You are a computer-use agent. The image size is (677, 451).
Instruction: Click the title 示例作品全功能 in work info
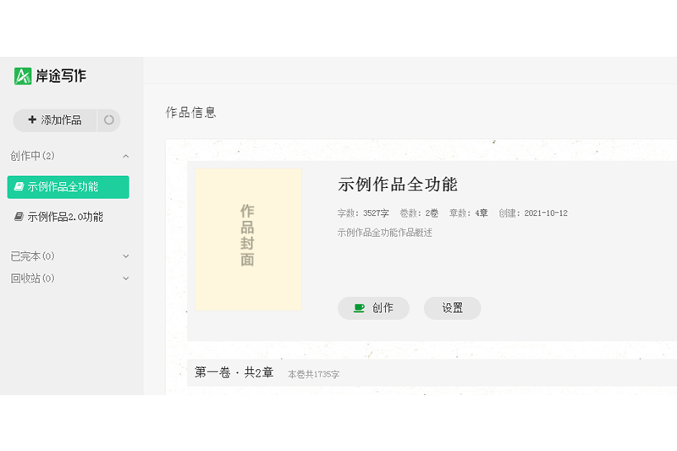(x=398, y=184)
